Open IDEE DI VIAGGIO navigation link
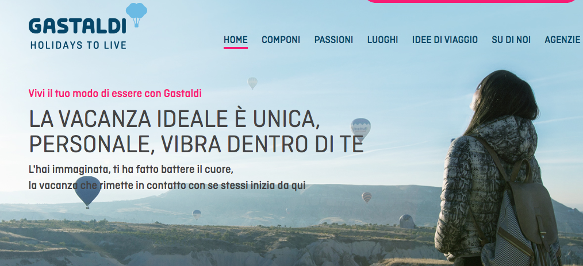 444,40
